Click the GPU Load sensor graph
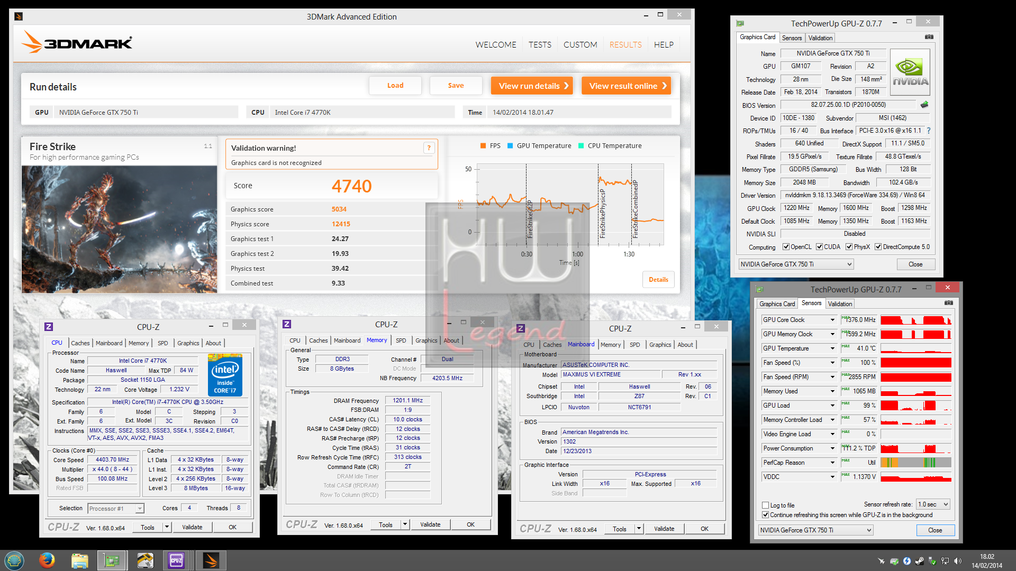 pyautogui.click(x=916, y=406)
